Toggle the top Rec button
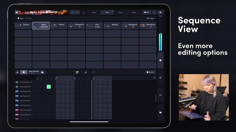The width and height of the screenshot is (236, 132). click(x=147, y=12)
